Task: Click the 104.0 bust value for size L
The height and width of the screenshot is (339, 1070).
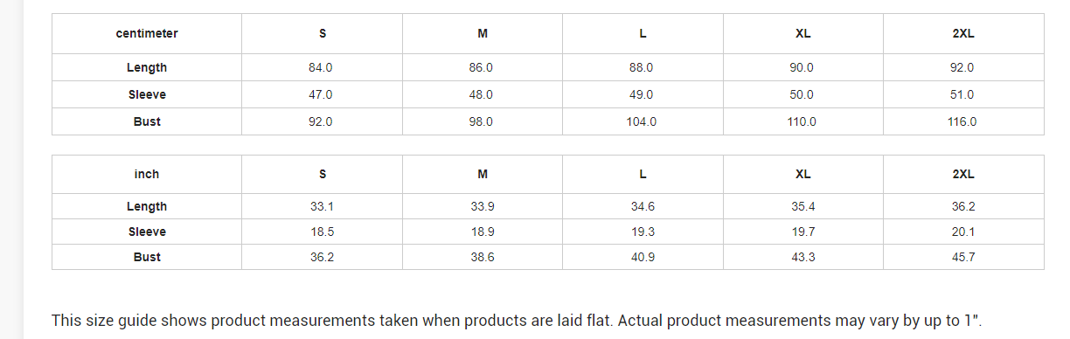Action: [643, 121]
